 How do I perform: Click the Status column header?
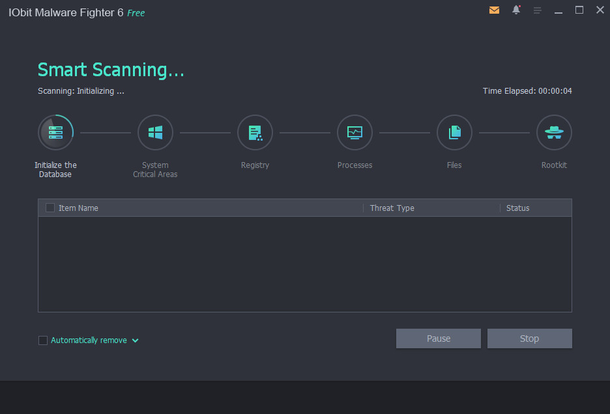tap(517, 208)
